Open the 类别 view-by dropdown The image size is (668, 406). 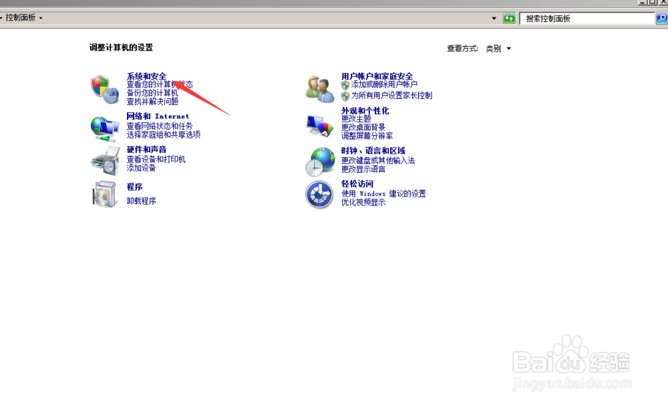498,49
